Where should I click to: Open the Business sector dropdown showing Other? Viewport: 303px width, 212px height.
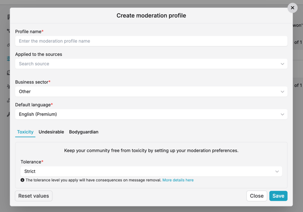151,91
